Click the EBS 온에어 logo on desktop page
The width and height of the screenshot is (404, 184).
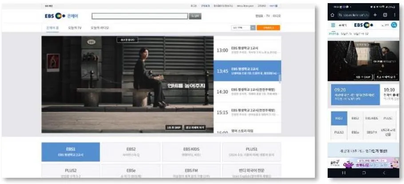(61, 16)
